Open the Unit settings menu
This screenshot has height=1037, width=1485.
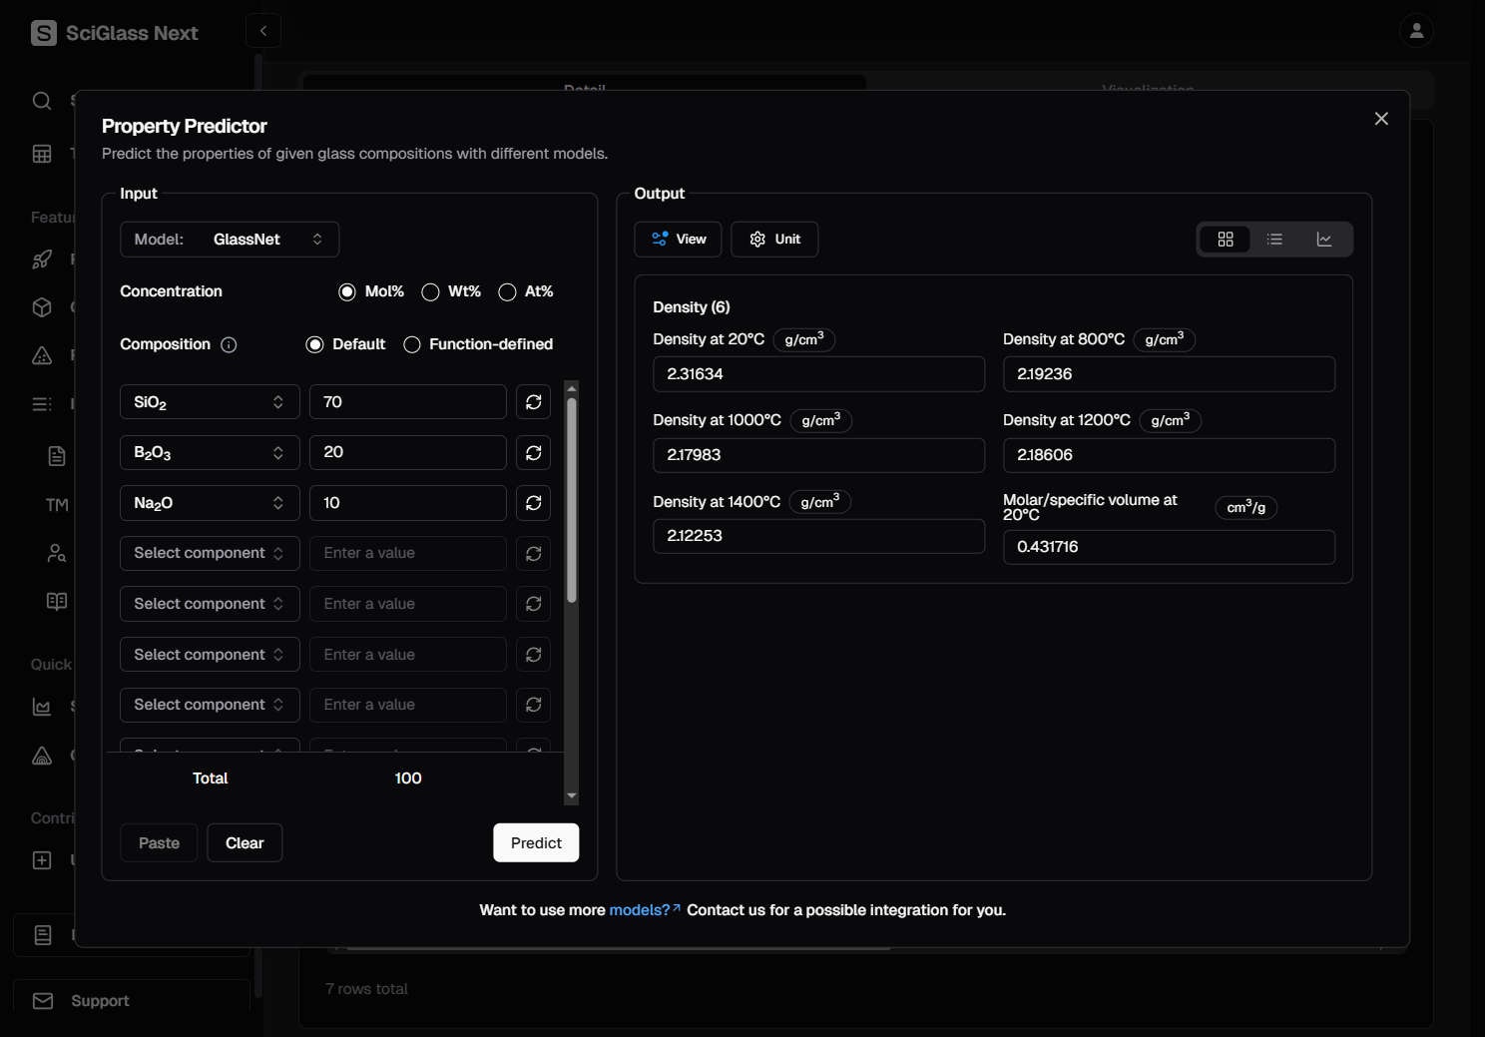[x=774, y=240]
